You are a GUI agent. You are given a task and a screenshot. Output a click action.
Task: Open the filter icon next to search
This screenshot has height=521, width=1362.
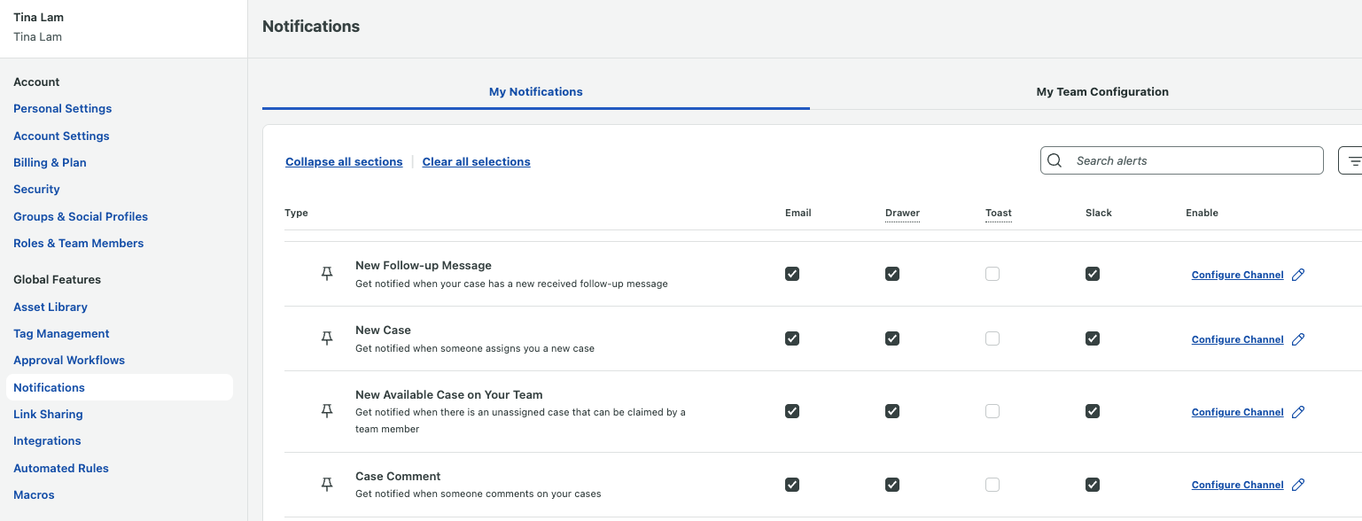pos(1352,160)
